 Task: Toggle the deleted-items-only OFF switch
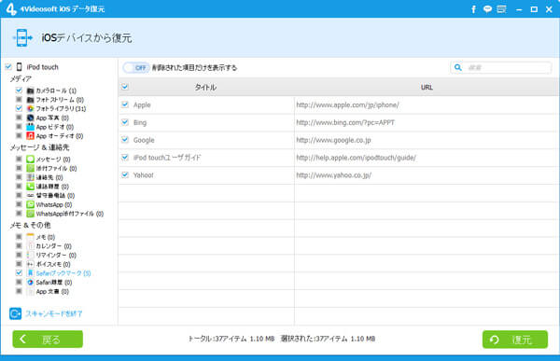pyautogui.click(x=136, y=67)
